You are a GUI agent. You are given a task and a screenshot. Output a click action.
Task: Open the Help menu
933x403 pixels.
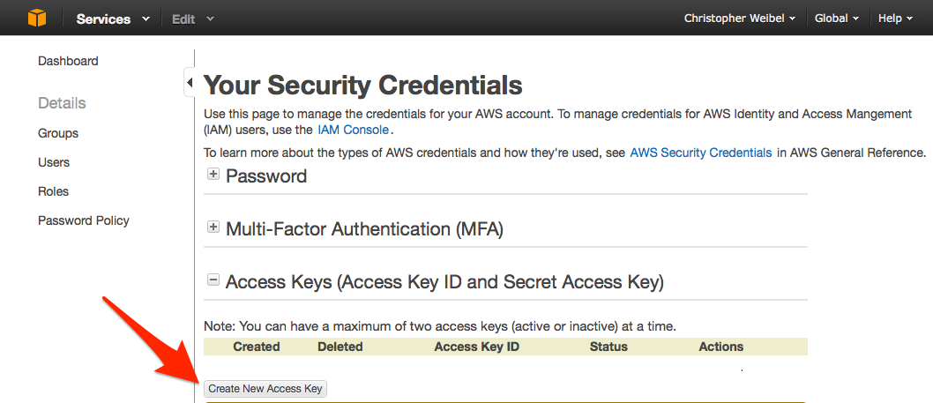895,19
